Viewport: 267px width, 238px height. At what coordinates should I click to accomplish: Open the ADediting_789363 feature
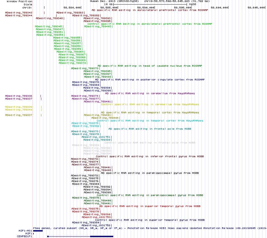pyautogui.click(x=70, y=13)
